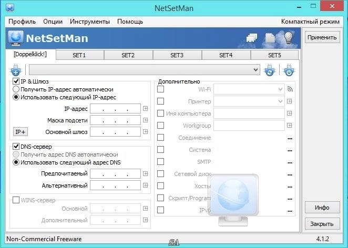Get current Предпочитаемый DNS value icon

[146, 174]
